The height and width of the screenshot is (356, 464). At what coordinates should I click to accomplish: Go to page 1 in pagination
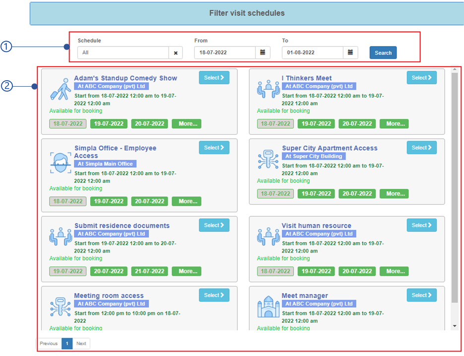(67, 344)
